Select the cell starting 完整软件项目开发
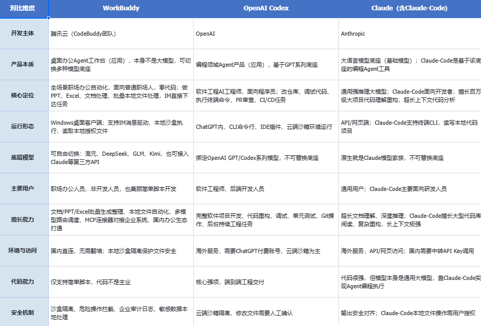 [x=266, y=220]
